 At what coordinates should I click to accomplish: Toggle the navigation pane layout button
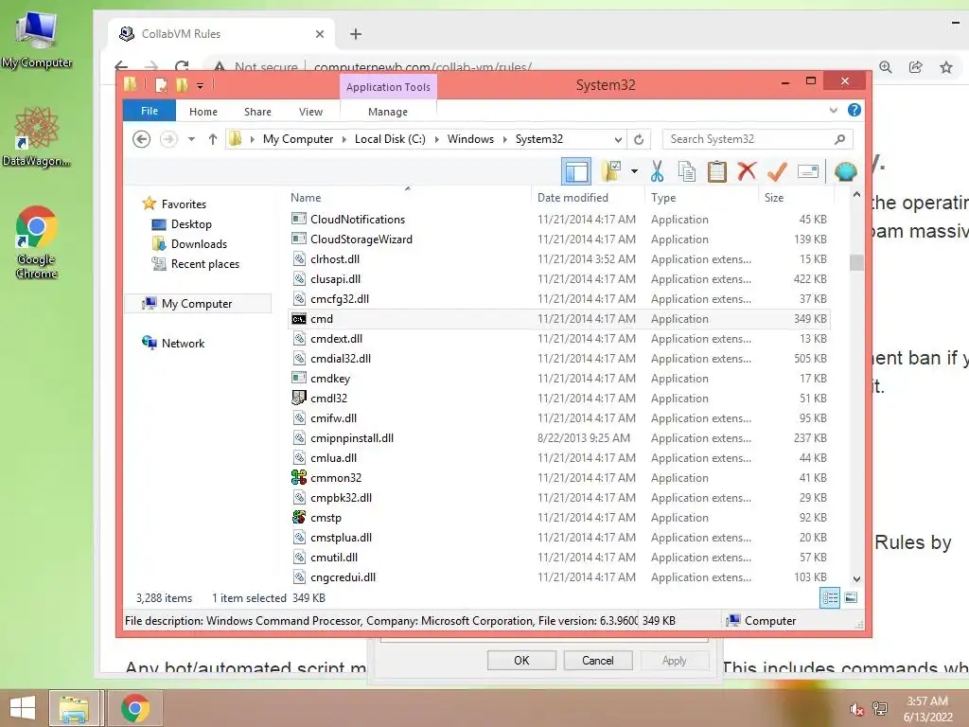tap(576, 172)
